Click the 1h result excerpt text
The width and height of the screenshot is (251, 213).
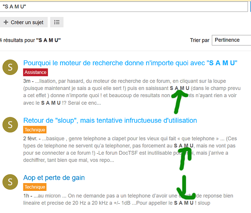[x=128, y=199]
